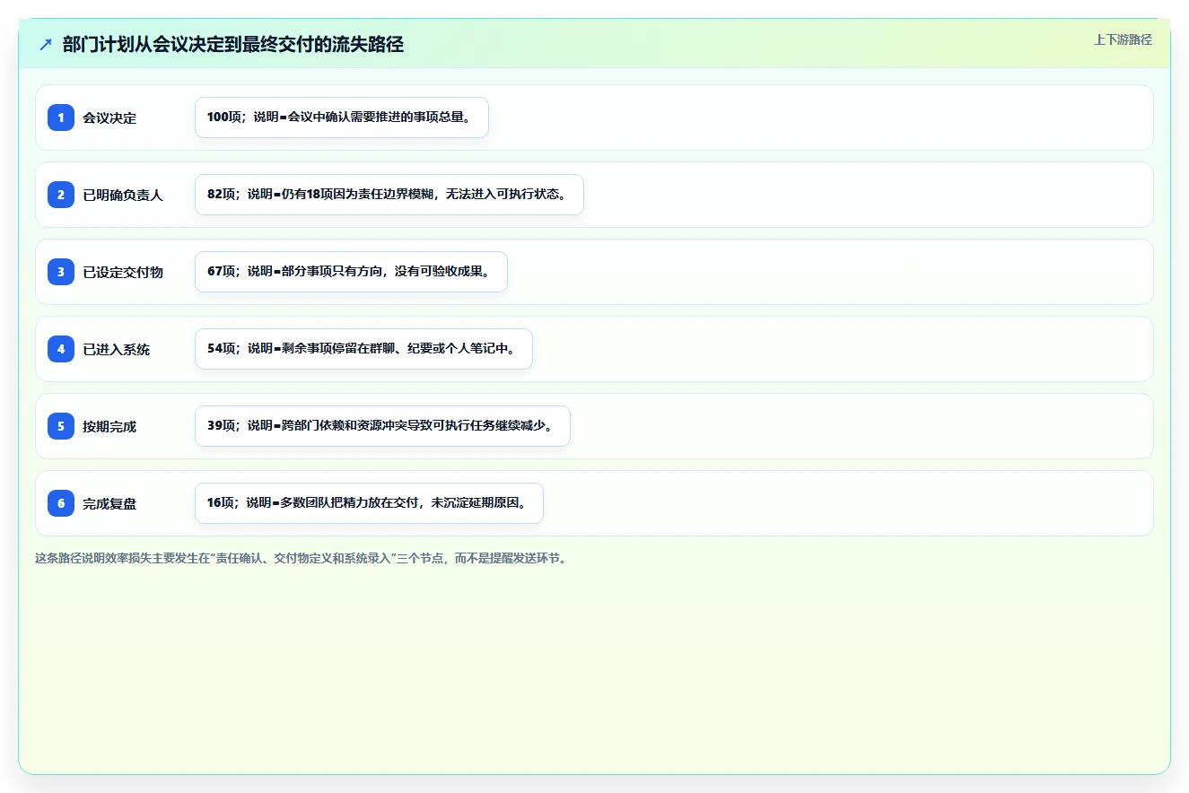1189x793 pixels.
Task: Click the footnote starting 这条路径说明效率损失
Action: click(x=302, y=558)
